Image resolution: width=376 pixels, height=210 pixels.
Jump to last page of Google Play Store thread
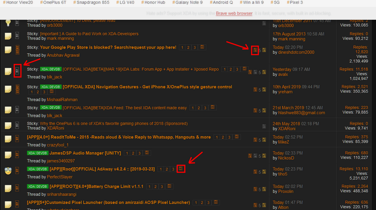pos(202,47)
